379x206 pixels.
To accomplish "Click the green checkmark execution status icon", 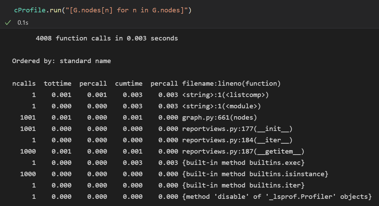I will pyautogui.click(x=8, y=23).
